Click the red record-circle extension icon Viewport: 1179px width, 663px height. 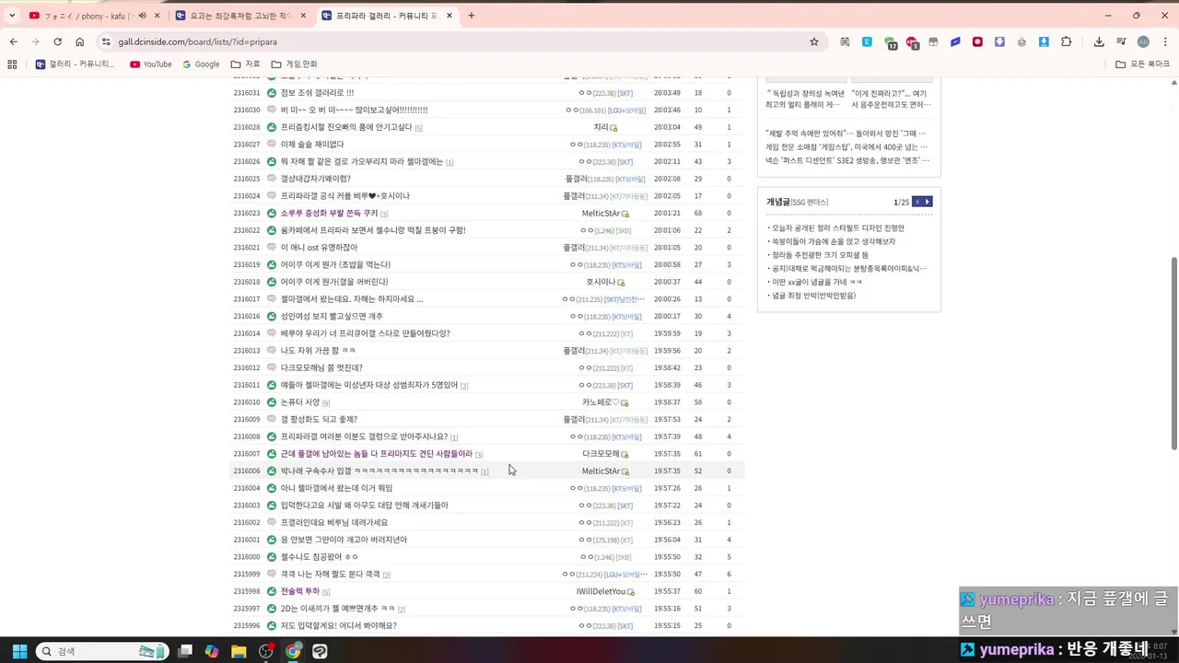(x=977, y=41)
